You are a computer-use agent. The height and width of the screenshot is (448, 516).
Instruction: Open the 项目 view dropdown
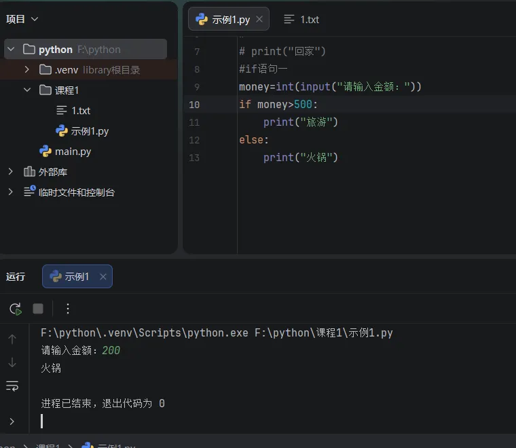(22, 19)
